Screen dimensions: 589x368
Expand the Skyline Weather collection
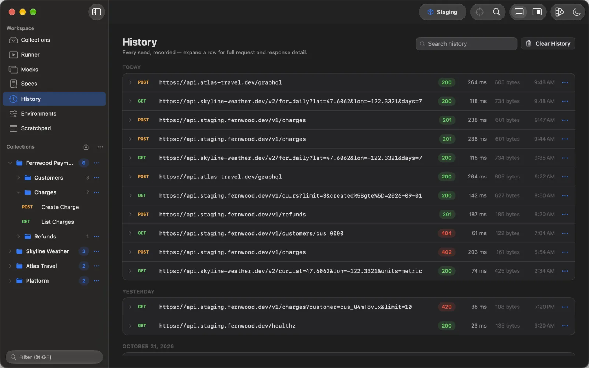click(x=10, y=251)
